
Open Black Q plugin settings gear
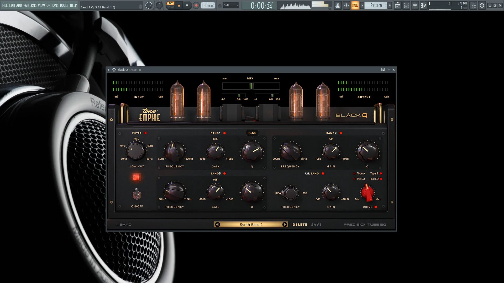[114, 70]
